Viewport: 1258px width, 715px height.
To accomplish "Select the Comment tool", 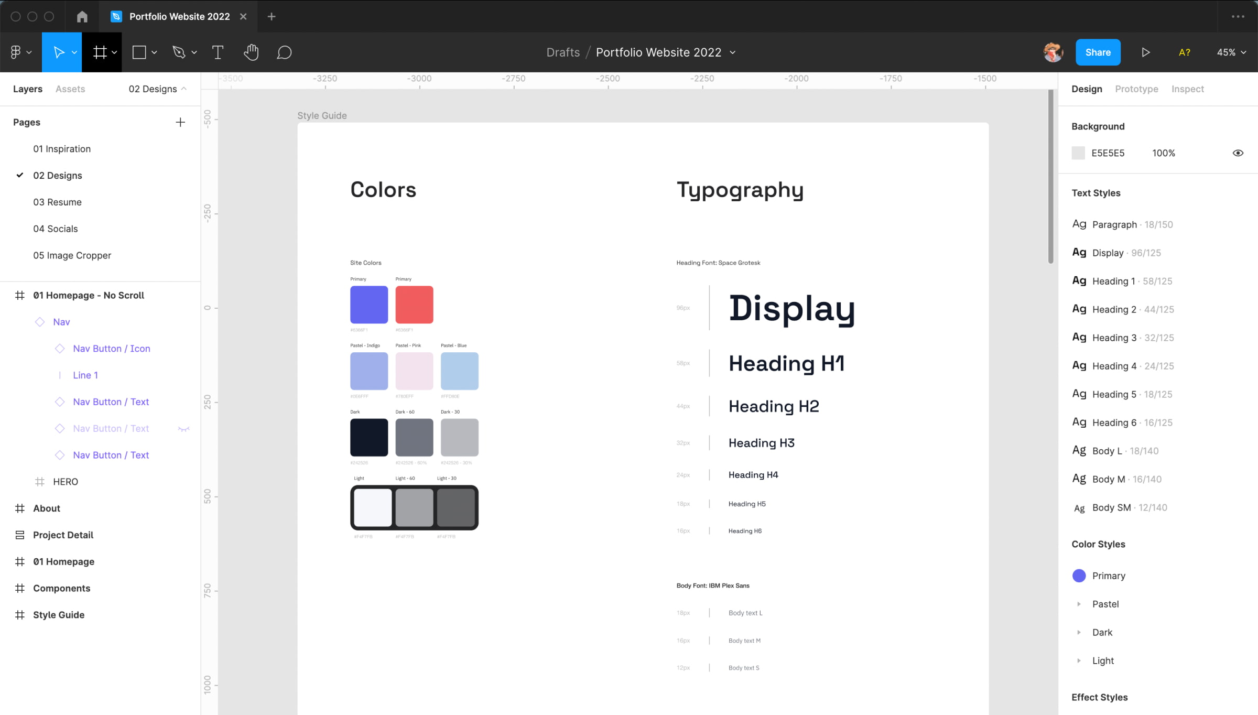I will (284, 52).
